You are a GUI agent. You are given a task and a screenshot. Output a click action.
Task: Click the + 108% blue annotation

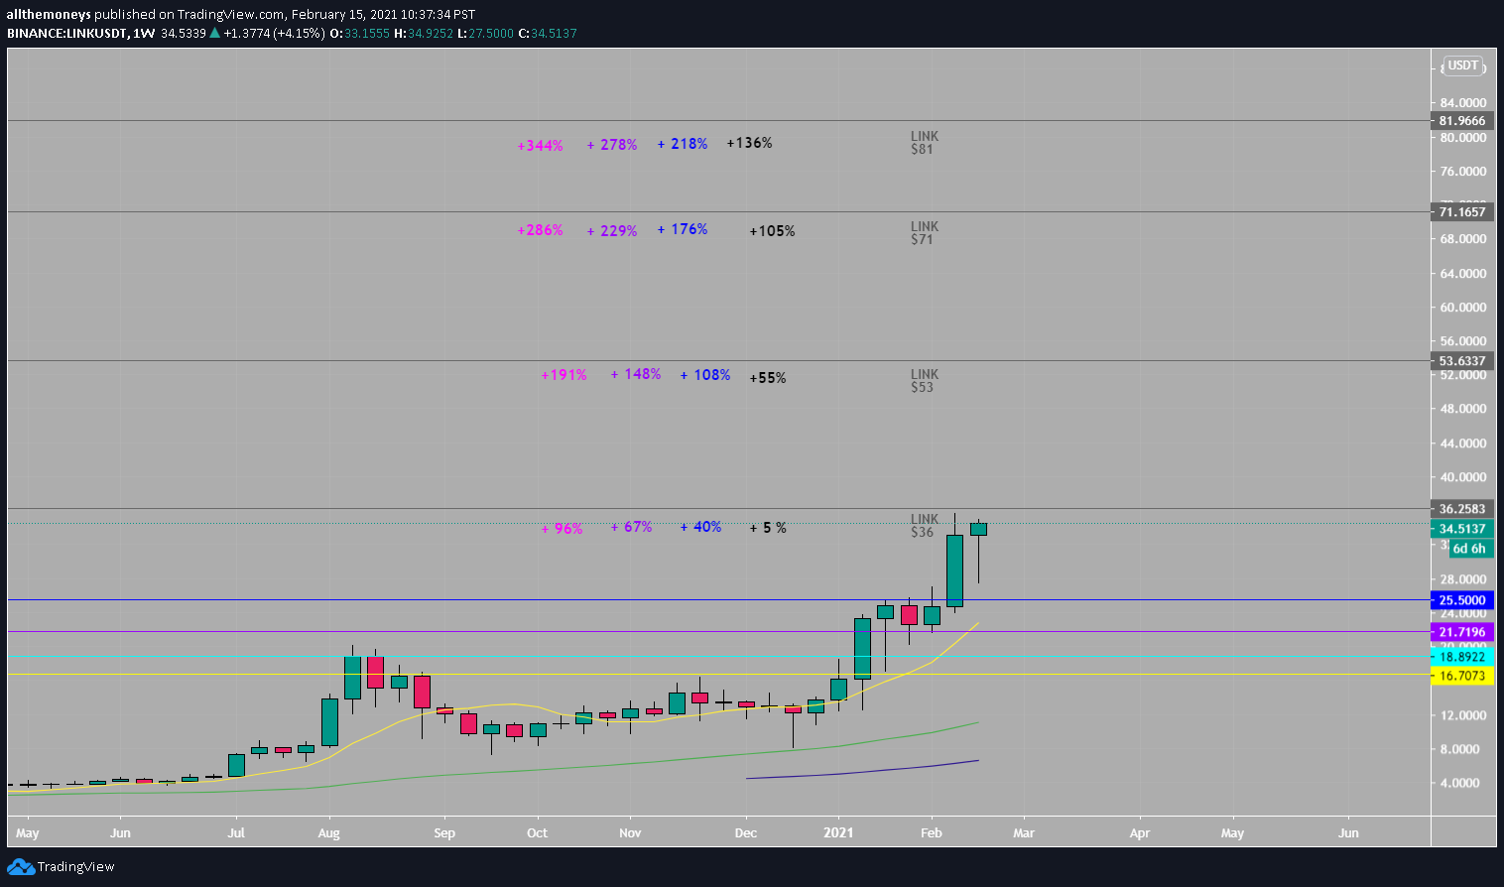point(705,375)
